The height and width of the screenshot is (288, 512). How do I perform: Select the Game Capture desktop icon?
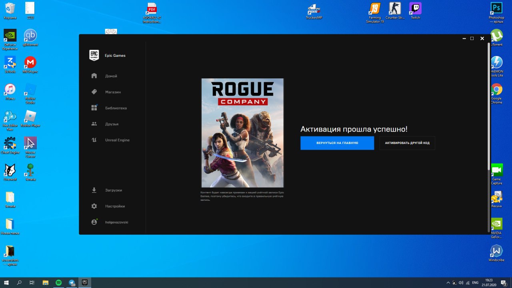(496, 174)
